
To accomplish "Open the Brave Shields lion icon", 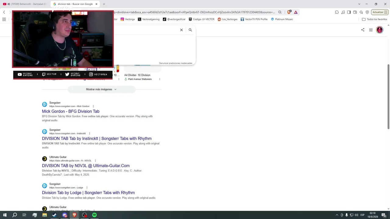I will 289,12.
